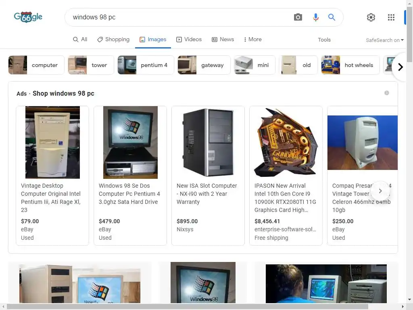
Task: Click the vertical scrollbar down arrow
Action: (410, 300)
